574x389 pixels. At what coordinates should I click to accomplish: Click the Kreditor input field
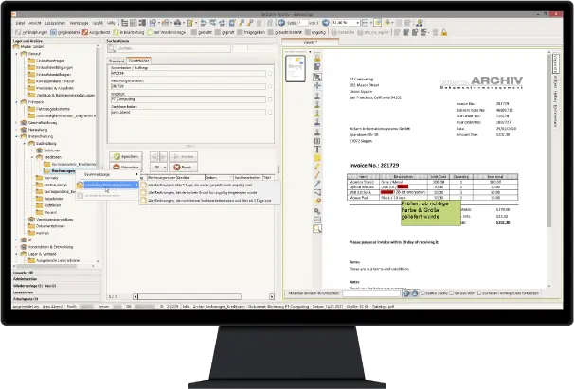pyautogui.click(x=188, y=99)
